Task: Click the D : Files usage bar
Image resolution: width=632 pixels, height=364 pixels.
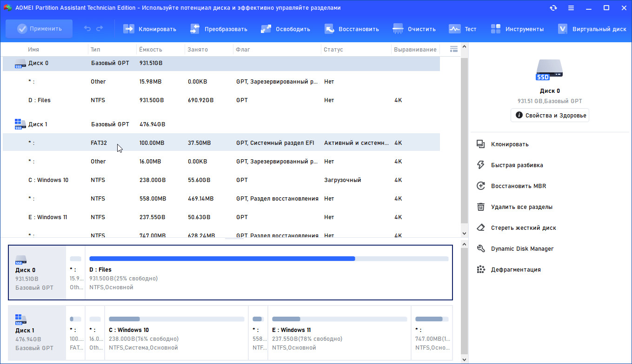Action: (x=268, y=259)
